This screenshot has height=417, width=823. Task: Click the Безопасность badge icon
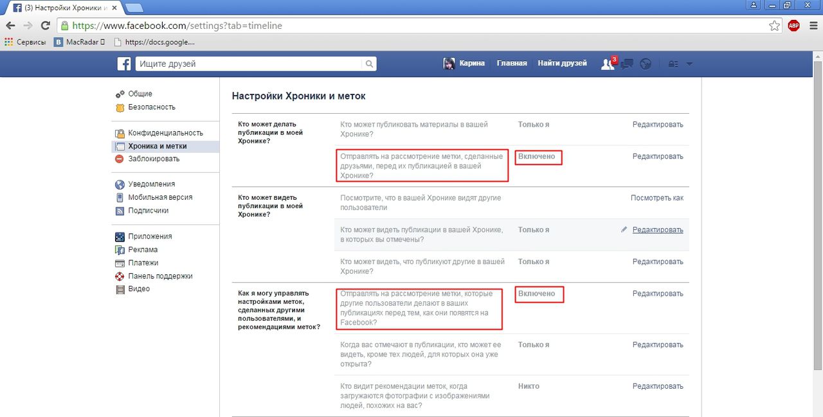[120, 108]
